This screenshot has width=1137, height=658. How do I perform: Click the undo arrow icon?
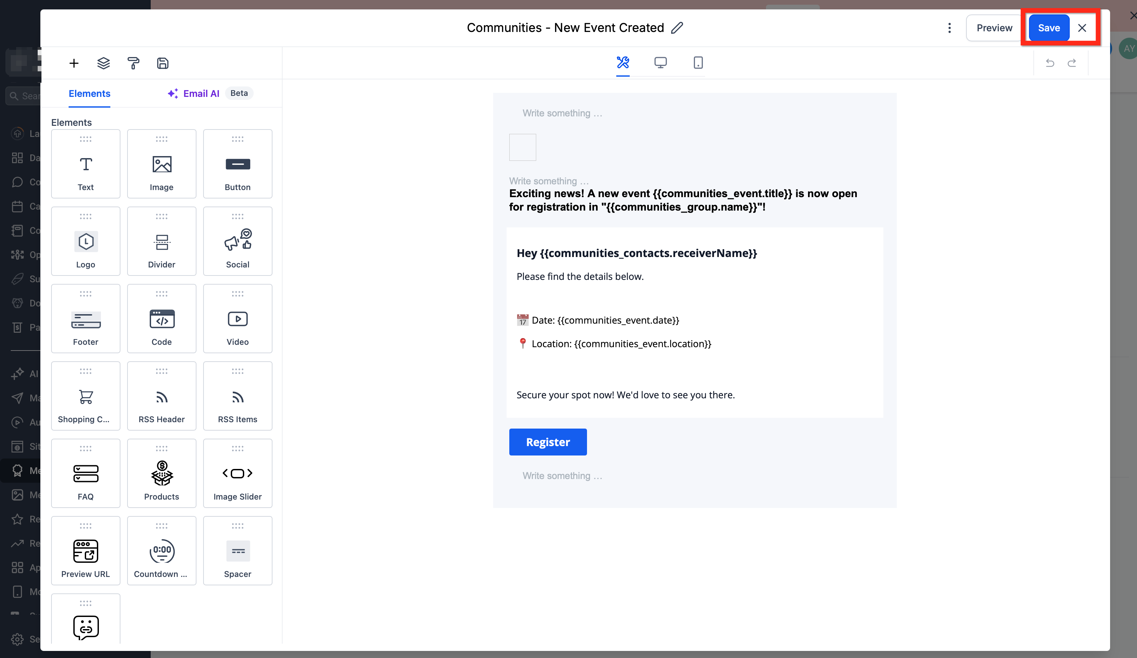click(x=1050, y=63)
